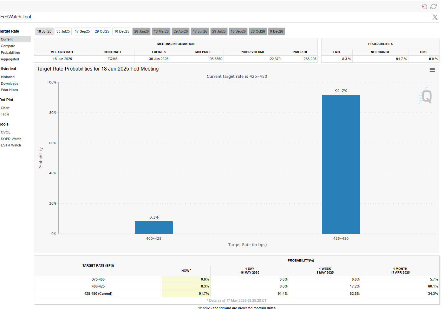The width and height of the screenshot is (443, 309).
Task: Click the 1 WEEK 9 MAY 2025 header
Action: coord(325,271)
